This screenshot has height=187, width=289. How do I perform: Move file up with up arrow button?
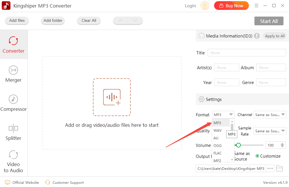pos(121,20)
